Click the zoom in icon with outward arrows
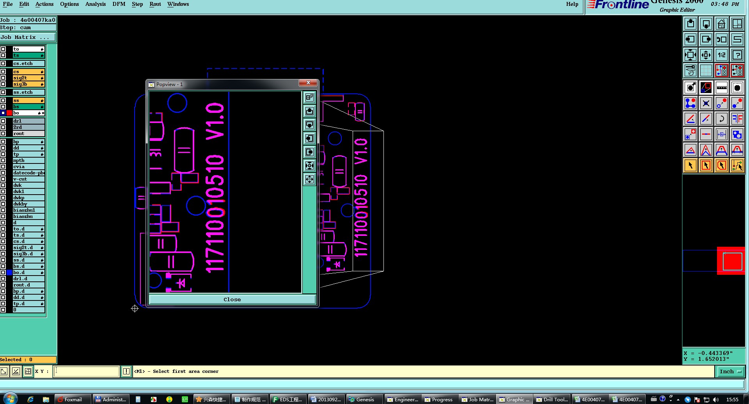The width and height of the screenshot is (749, 404). click(x=690, y=55)
